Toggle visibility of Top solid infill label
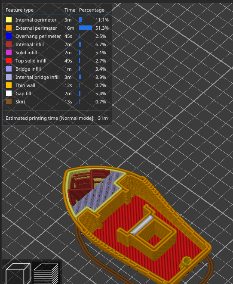This screenshot has height=284, width=233. tap(31, 61)
